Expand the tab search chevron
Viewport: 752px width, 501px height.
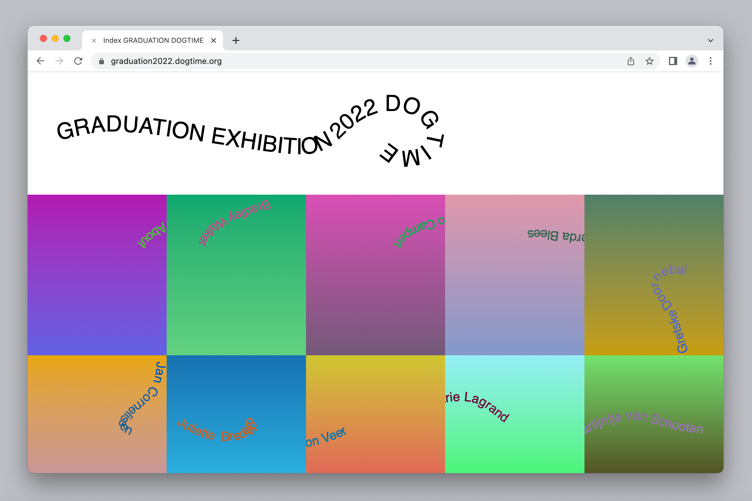click(x=710, y=40)
